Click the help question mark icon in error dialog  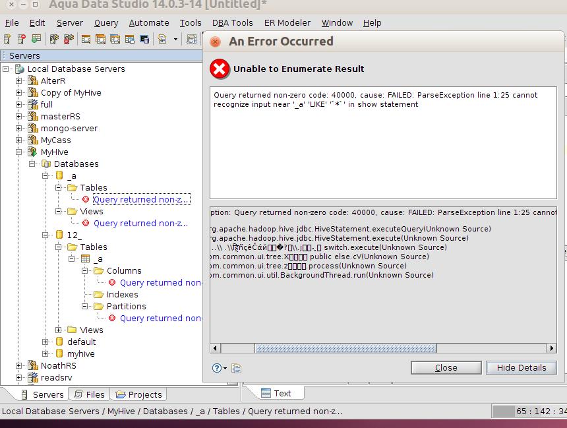click(x=217, y=368)
